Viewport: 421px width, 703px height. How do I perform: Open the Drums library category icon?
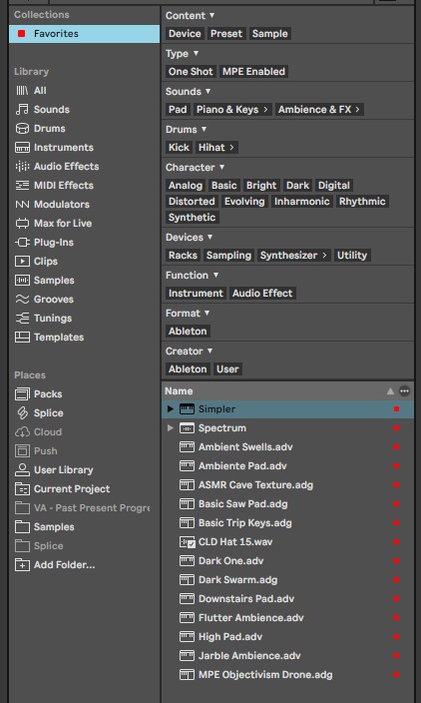[x=22, y=128]
